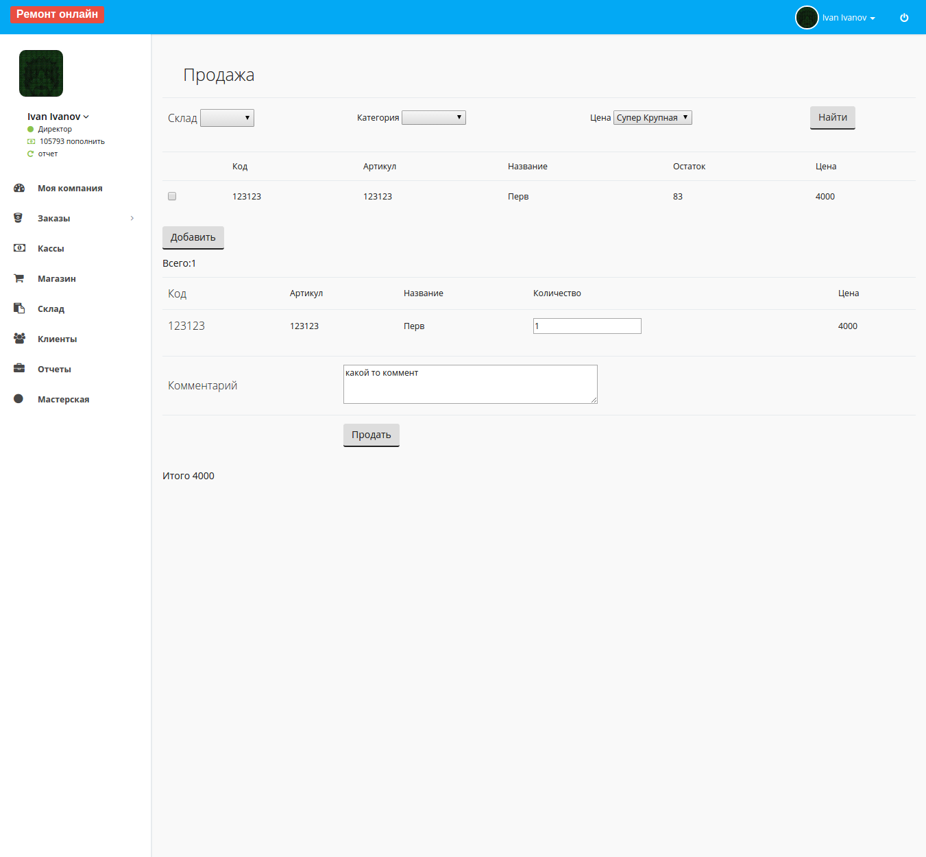The height and width of the screenshot is (857, 926).
Task: Click the Директор role label
Action: point(55,129)
